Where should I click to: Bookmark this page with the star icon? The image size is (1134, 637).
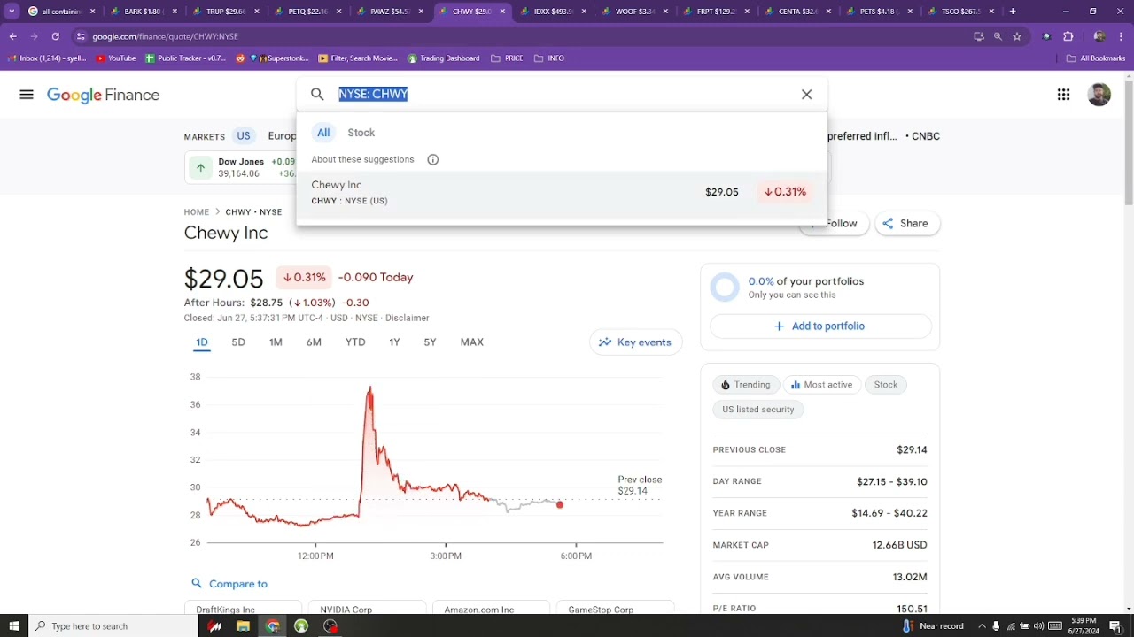1017,36
